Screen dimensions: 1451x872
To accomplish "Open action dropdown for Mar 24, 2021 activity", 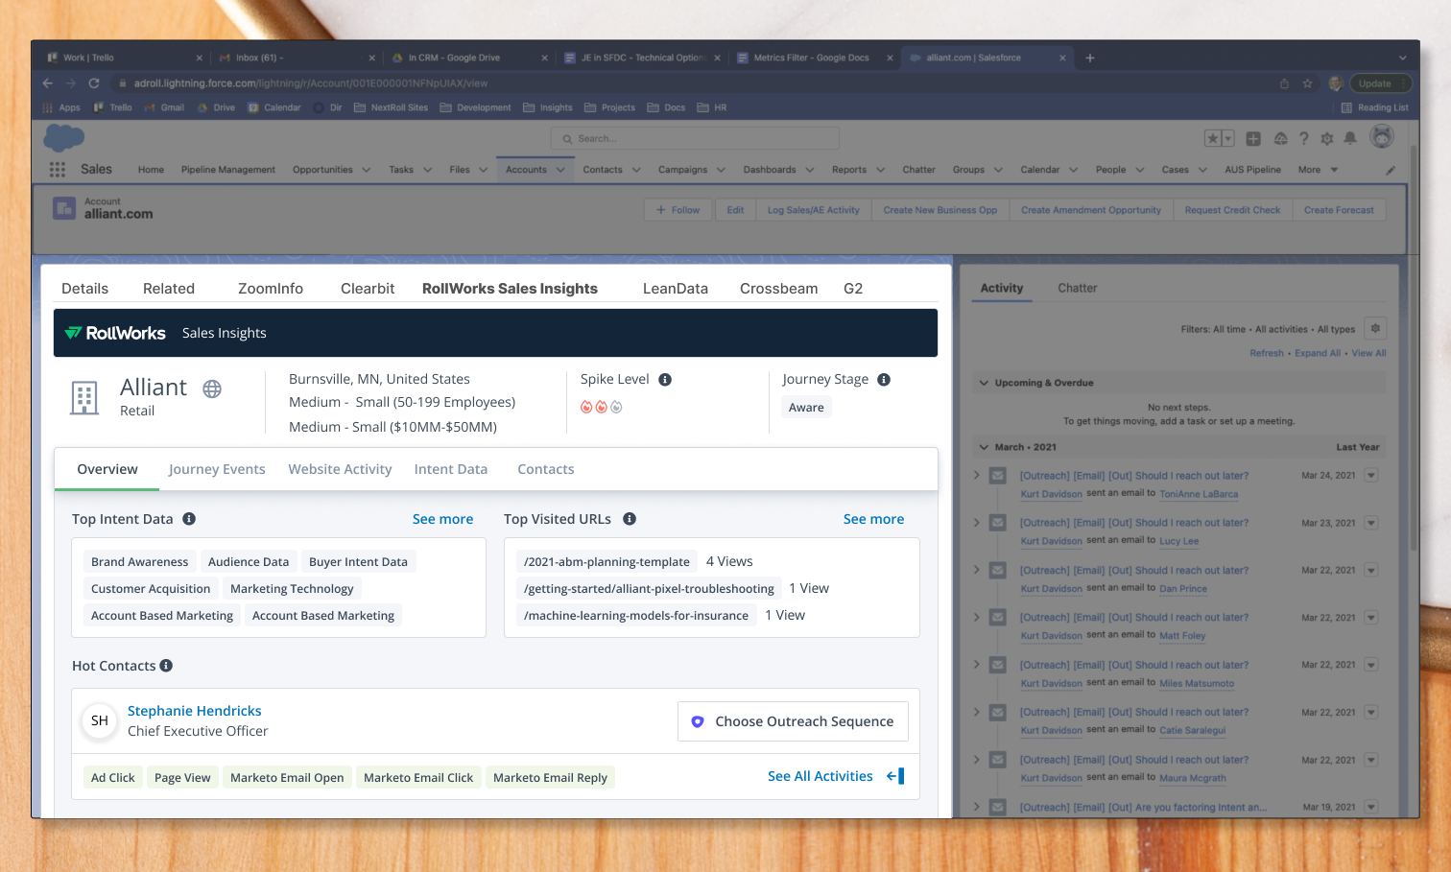I will 1371,476.
